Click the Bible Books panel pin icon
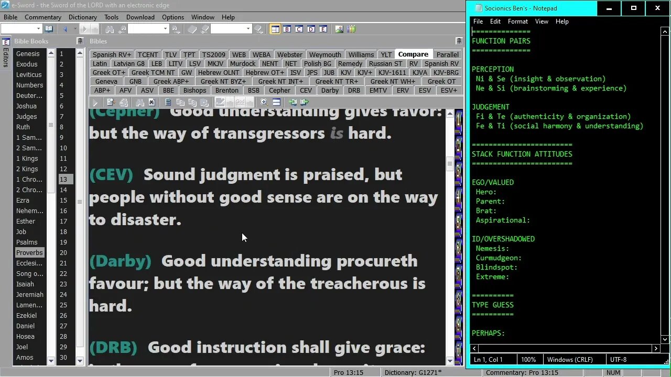The image size is (671, 377). point(80,41)
